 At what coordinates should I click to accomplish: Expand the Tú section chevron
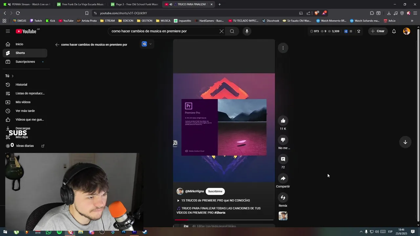click(x=12, y=76)
